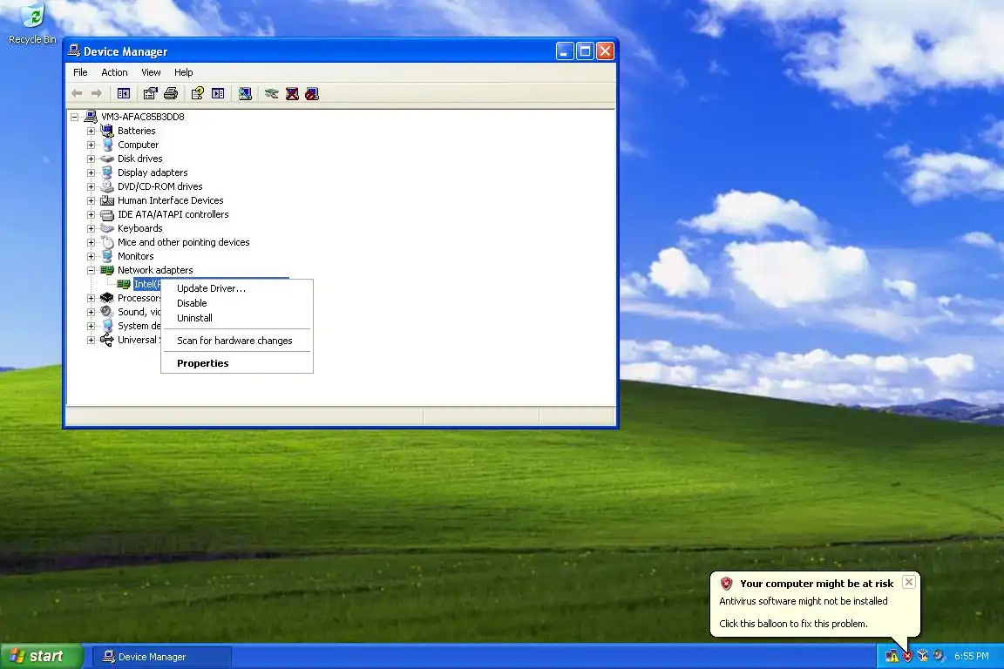Image resolution: width=1004 pixels, height=669 pixels.
Task: Click the Print toolbar icon
Action: point(170,93)
